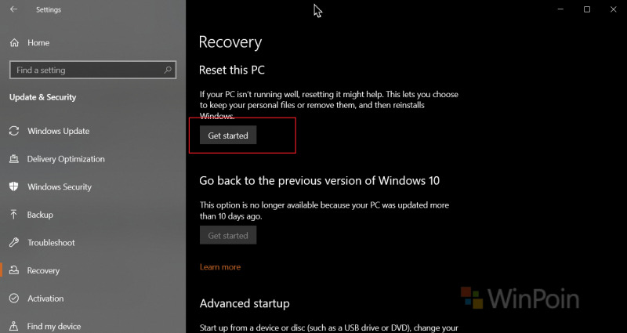Click the Activation checkmark circle icon
The height and width of the screenshot is (333, 627).
(x=14, y=299)
